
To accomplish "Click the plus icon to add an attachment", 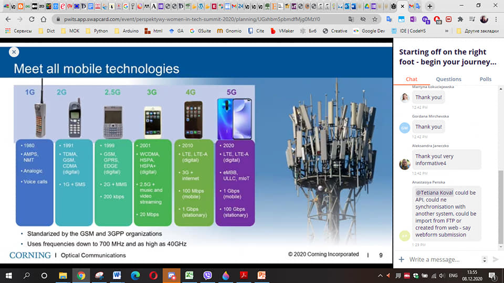I will coord(402,259).
